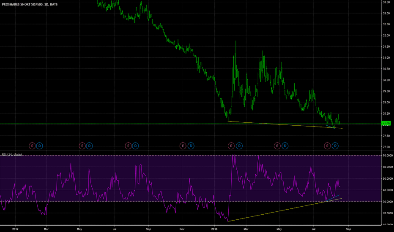Click the 32.00 price axis label
This screenshot has width=394, height=232.
coord(386,35)
